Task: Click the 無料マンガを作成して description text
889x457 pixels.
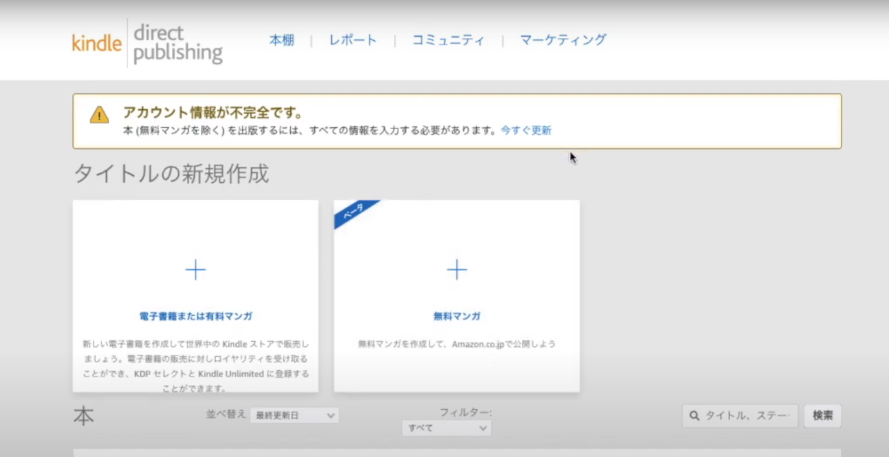Action: click(x=457, y=343)
